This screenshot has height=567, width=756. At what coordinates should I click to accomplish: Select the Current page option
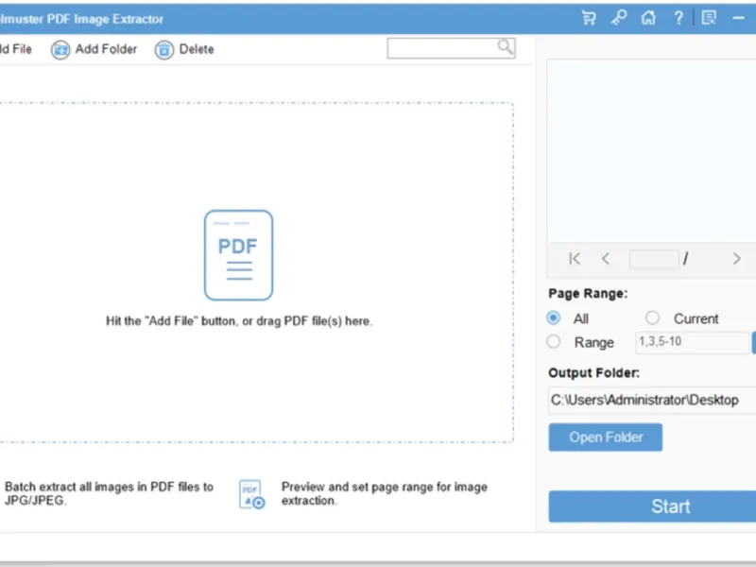point(652,318)
